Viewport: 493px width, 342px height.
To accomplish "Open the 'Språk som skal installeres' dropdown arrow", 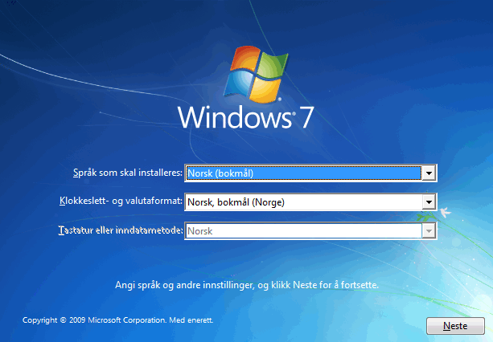I will point(429,173).
